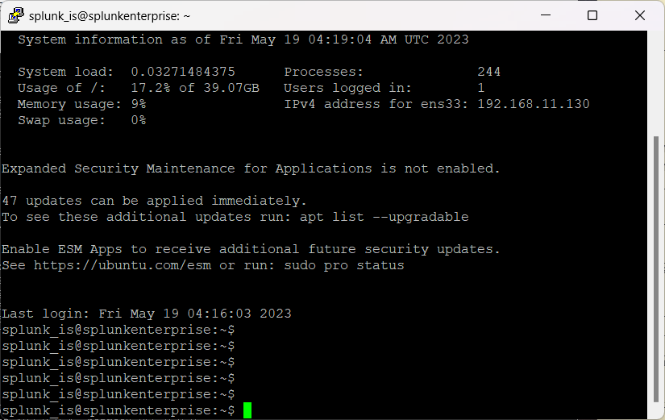Click the Processes count 244
665x420 pixels.
pos(489,72)
